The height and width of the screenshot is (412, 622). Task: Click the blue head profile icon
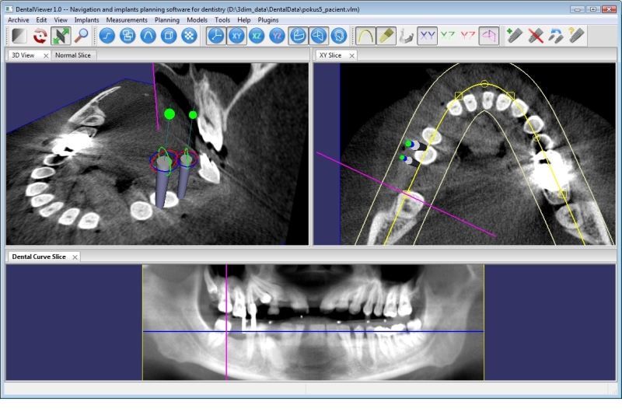[x=339, y=36]
